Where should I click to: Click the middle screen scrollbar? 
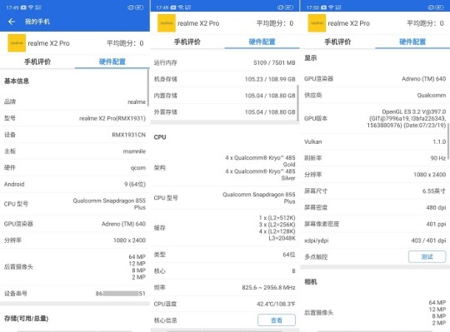(x=297, y=102)
